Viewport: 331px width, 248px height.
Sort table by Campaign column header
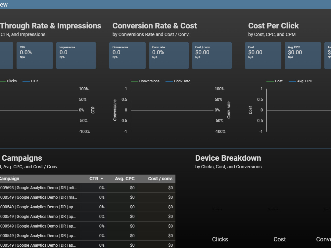click(10, 179)
